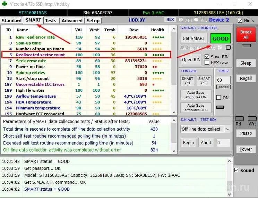Enable the timer ON checkbox
Viewport: 258px width, 198px height.
click(218, 98)
